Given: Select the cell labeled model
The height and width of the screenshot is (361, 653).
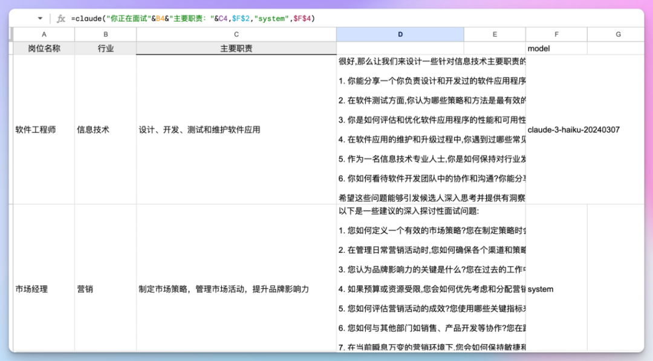Looking at the screenshot, I should (556, 48).
